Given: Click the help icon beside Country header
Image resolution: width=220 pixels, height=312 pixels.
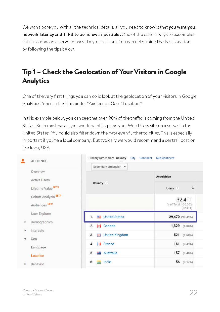Looking at the screenshot, I should [107, 183].
